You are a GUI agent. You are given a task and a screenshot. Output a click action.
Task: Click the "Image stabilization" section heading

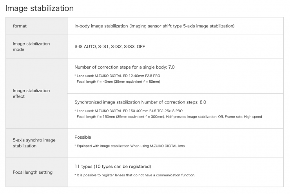[39, 7]
